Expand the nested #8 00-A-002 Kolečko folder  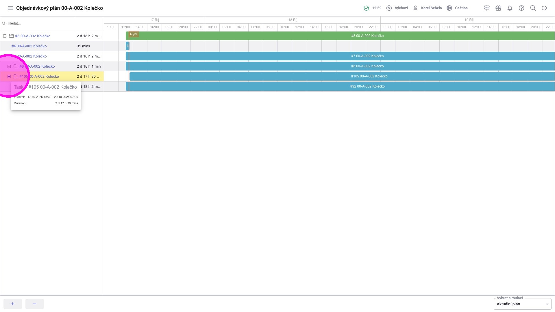[x=9, y=66]
